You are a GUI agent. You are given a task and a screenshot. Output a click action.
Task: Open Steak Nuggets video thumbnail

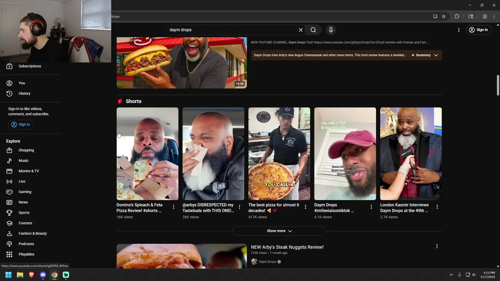pos(182,256)
